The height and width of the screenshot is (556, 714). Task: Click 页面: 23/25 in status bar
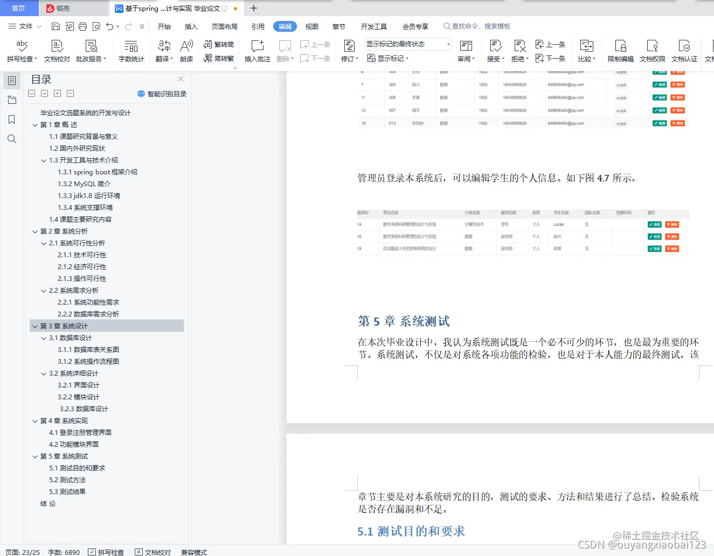23,552
